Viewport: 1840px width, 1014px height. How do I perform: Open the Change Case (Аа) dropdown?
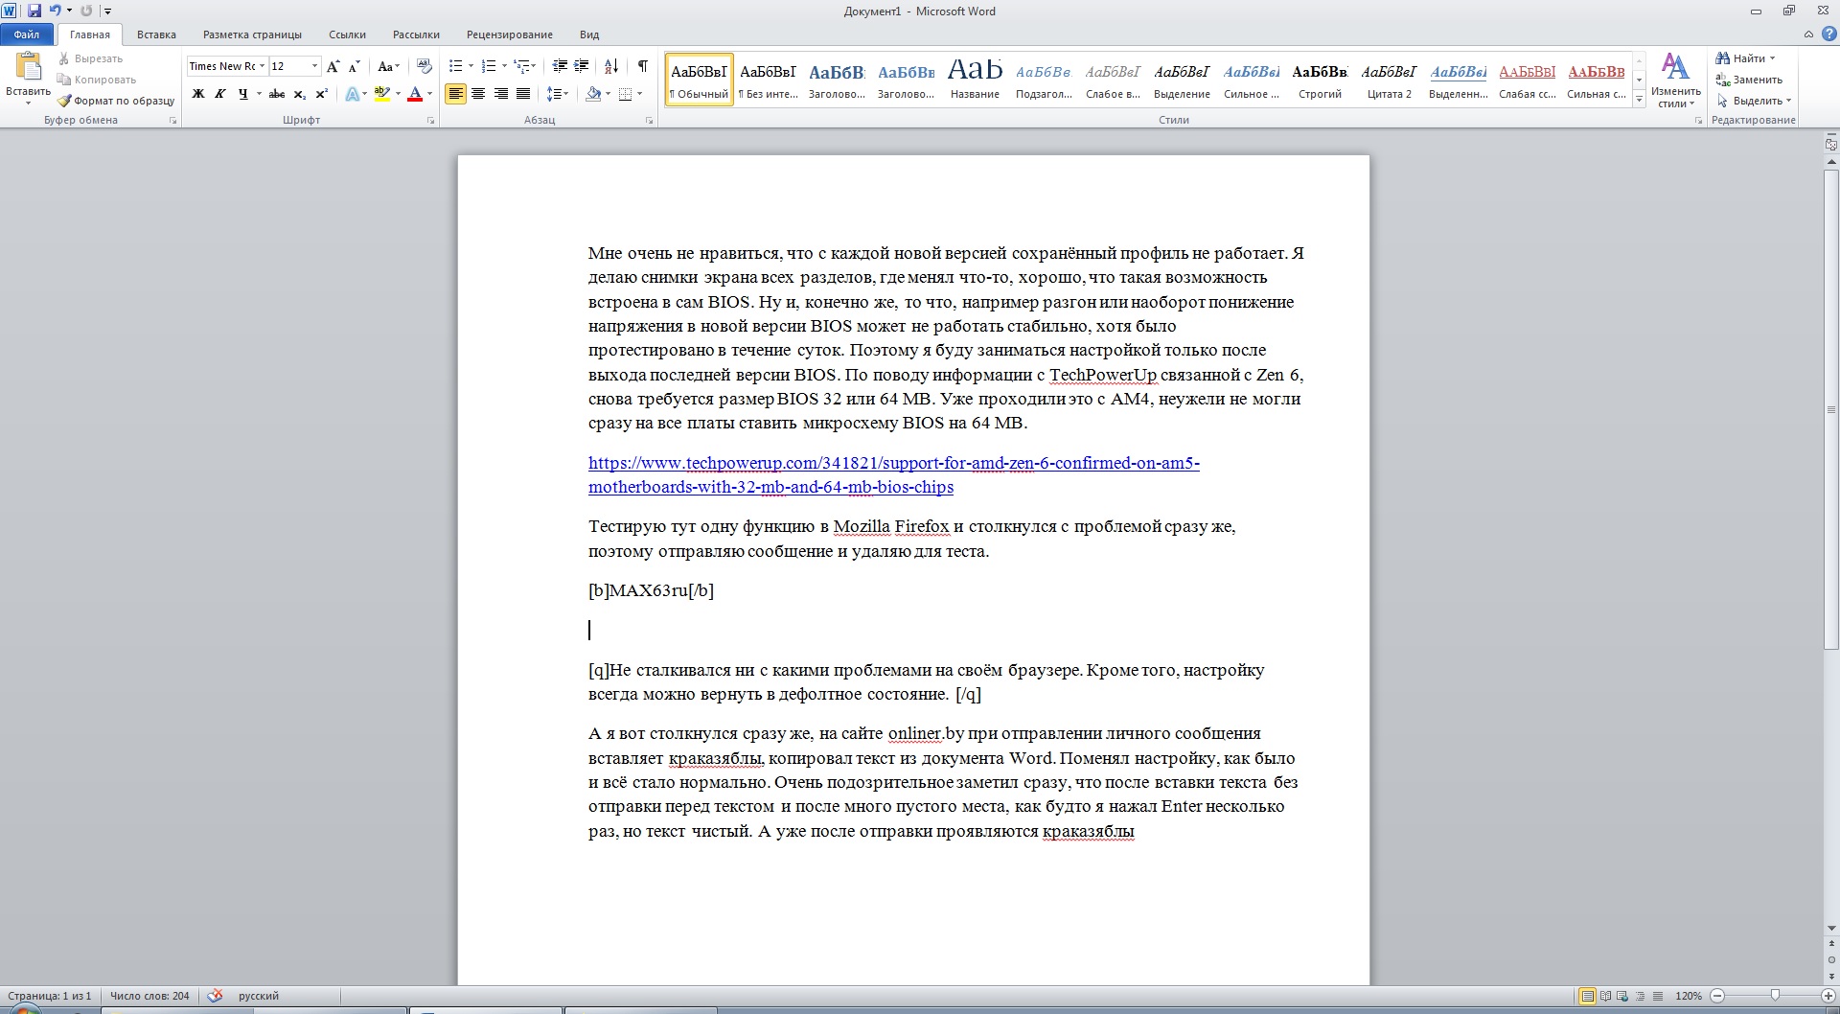[x=388, y=66]
